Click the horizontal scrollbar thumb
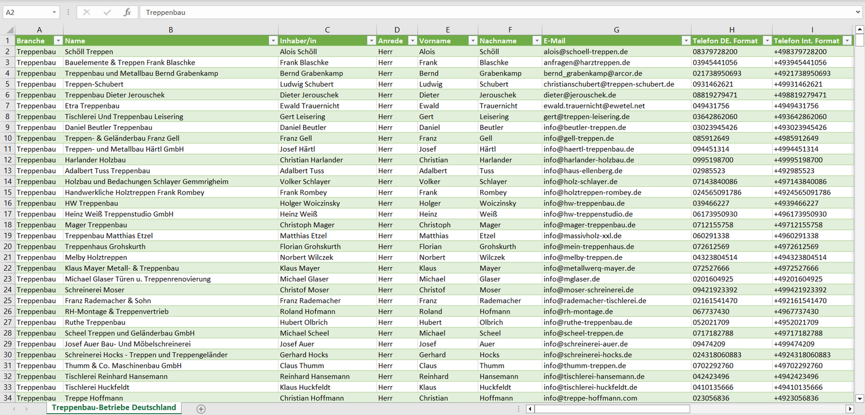The height and width of the screenshot is (415, 865). click(x=612, y=409)
